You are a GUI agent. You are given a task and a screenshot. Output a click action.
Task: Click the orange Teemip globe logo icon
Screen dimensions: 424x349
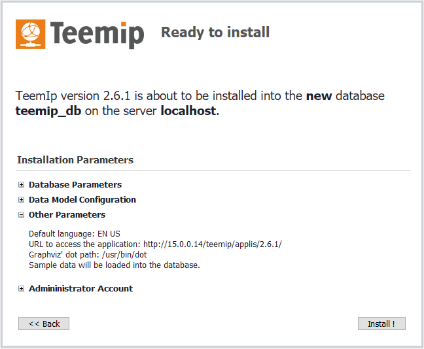click(30, 34)
